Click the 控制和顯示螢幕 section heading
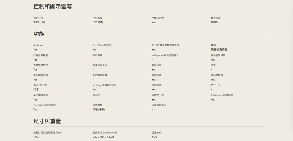Screen dimensions: 293x141 pyautogui.click(x=53, y=6)
